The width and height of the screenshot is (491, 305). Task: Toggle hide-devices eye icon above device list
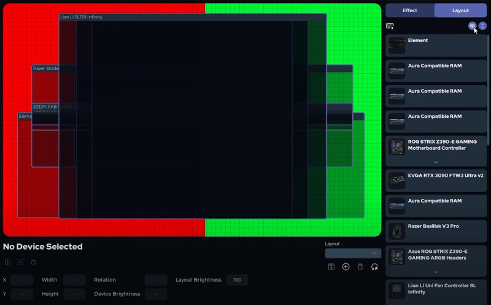point(472,26)
